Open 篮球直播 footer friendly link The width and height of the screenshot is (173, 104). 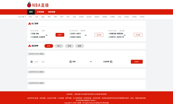point(104,94)
